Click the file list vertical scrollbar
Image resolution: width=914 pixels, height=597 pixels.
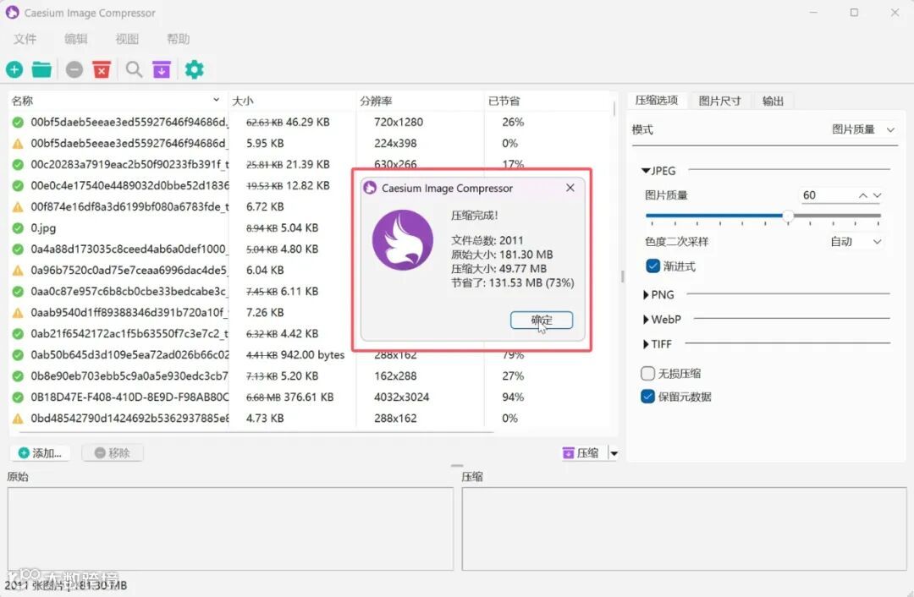click(614, 109)
